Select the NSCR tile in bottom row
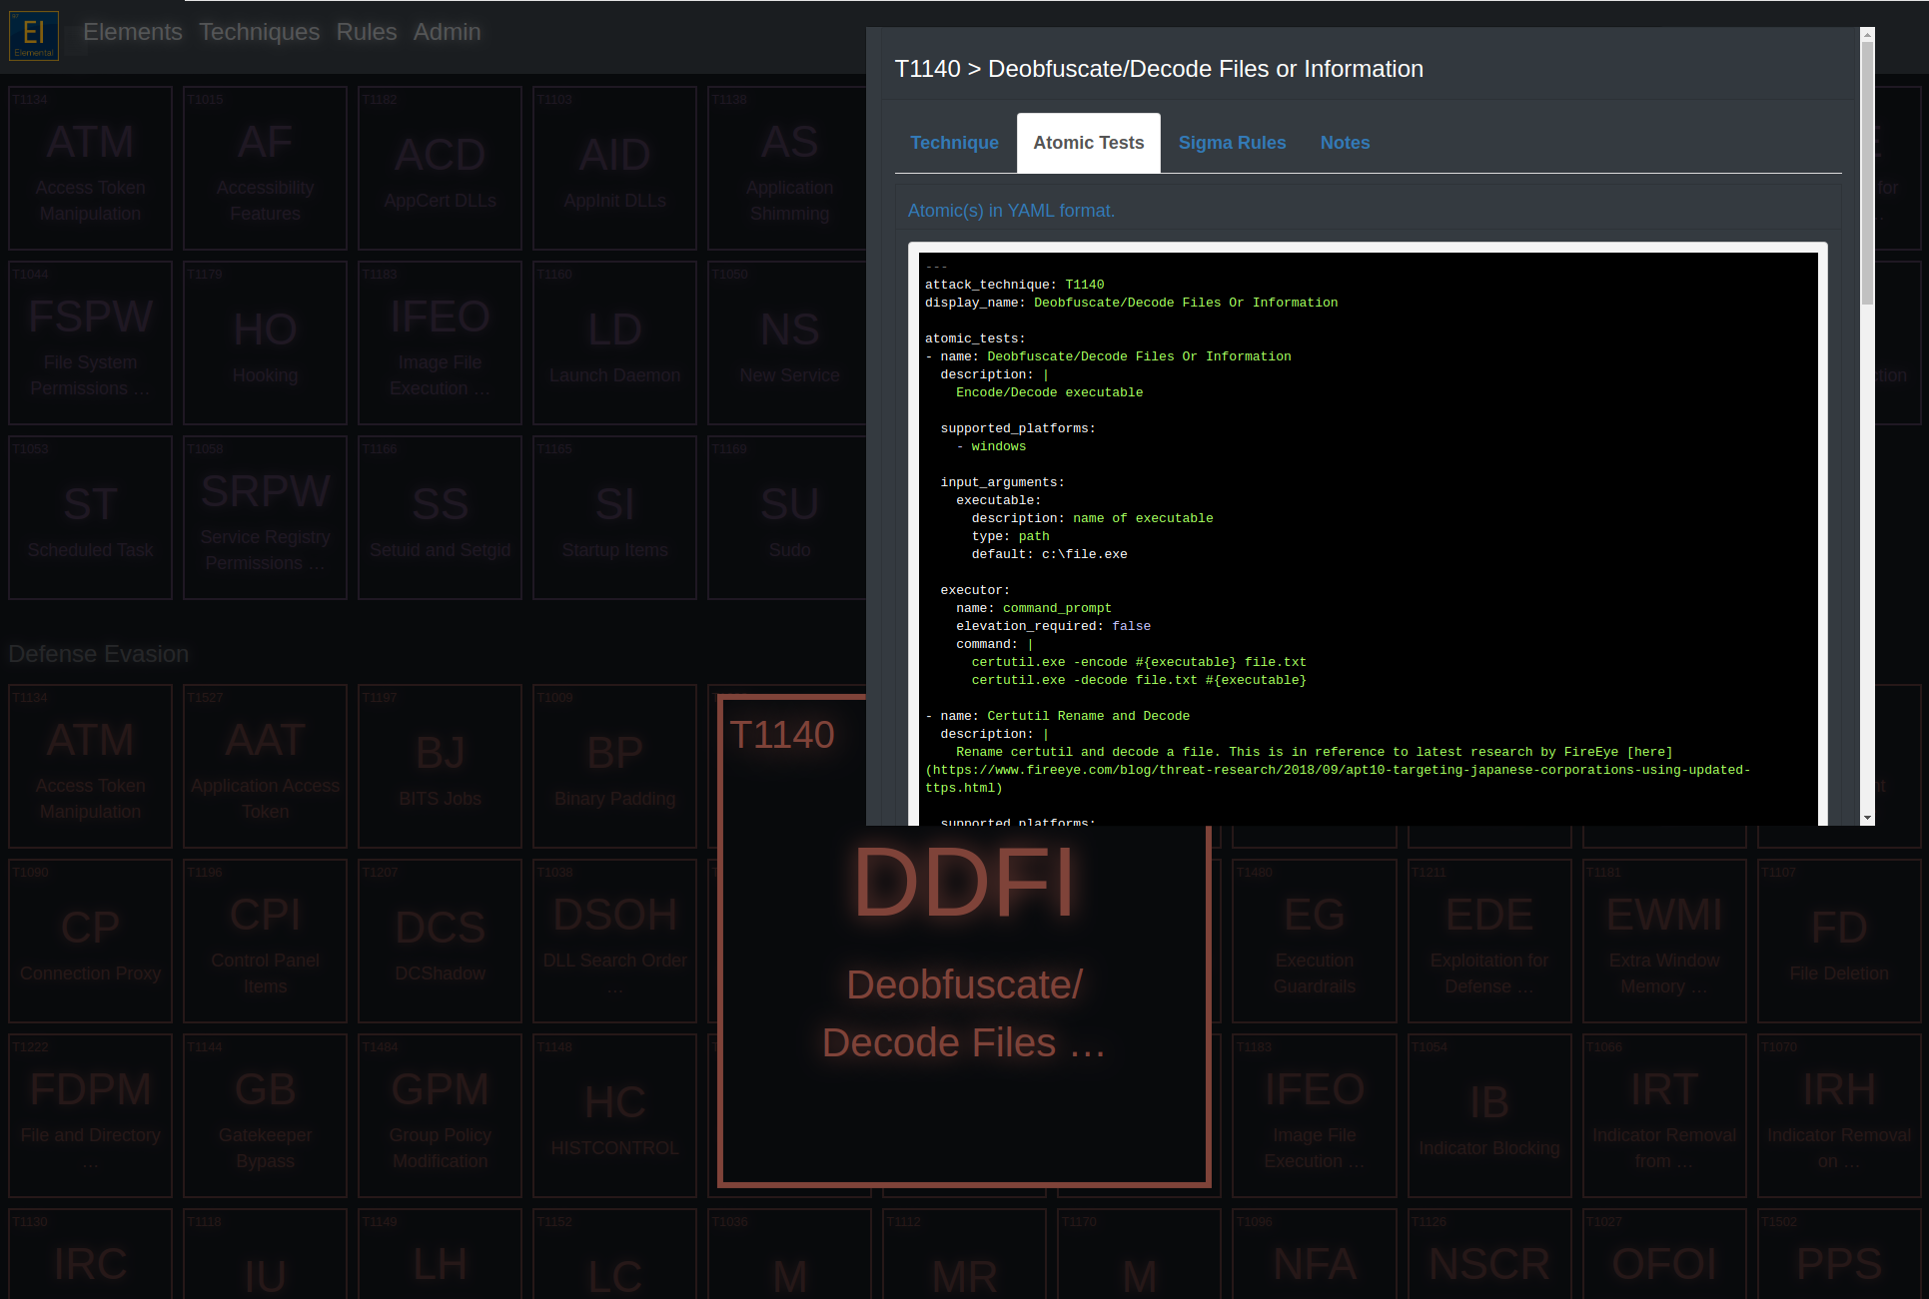This screenshot has width=1929, height=1299. point(1489,1254)
